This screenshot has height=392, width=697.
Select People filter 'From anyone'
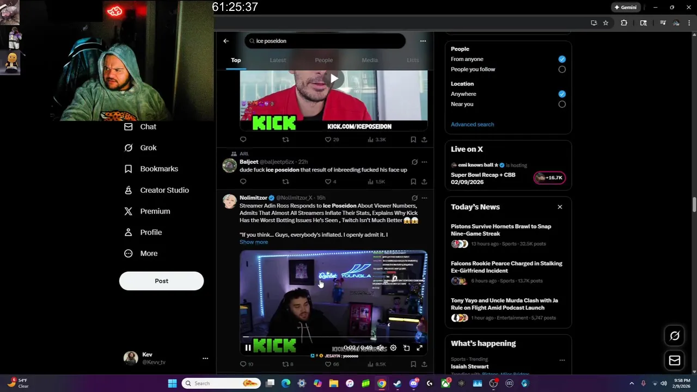(x=562, y=59)
